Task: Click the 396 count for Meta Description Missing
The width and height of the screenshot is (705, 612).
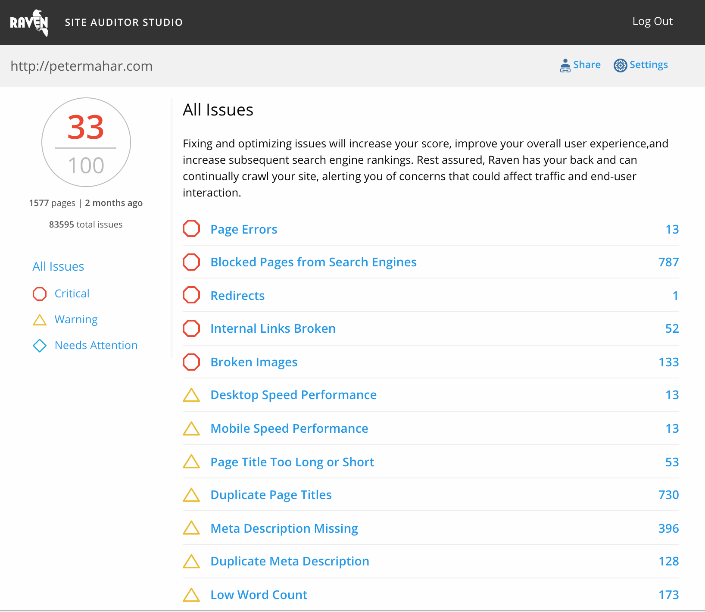Action: (x=668, y=529)
